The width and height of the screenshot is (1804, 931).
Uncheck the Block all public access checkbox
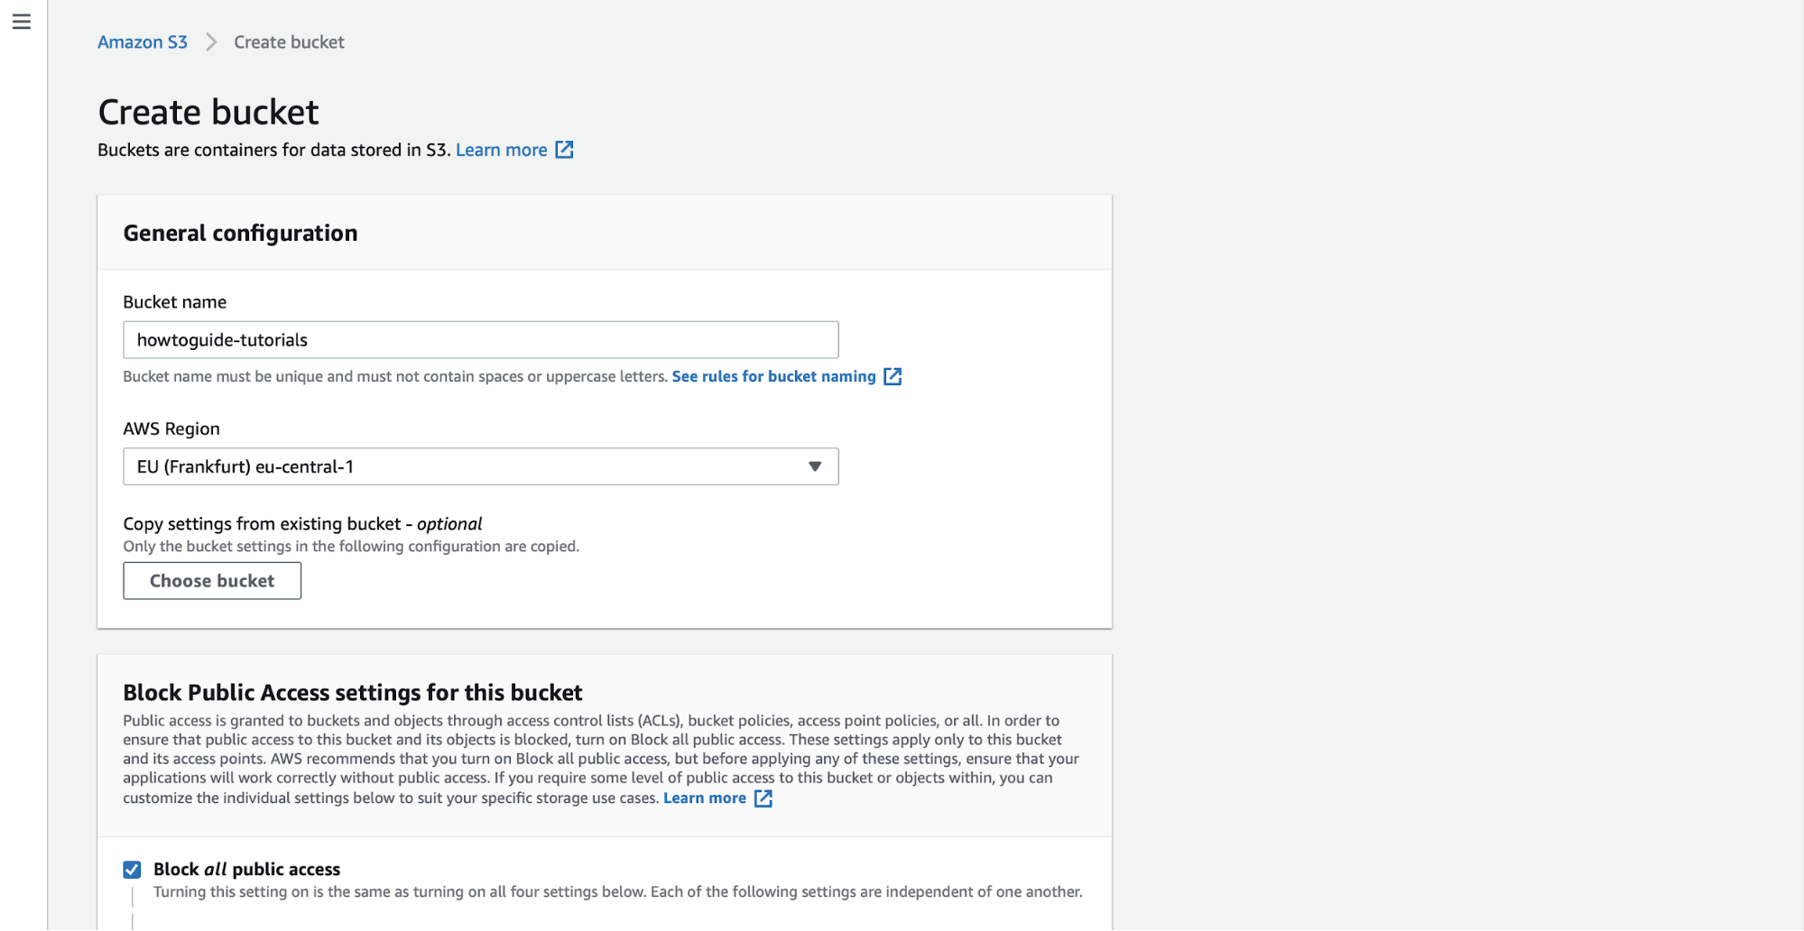point(132,870)
